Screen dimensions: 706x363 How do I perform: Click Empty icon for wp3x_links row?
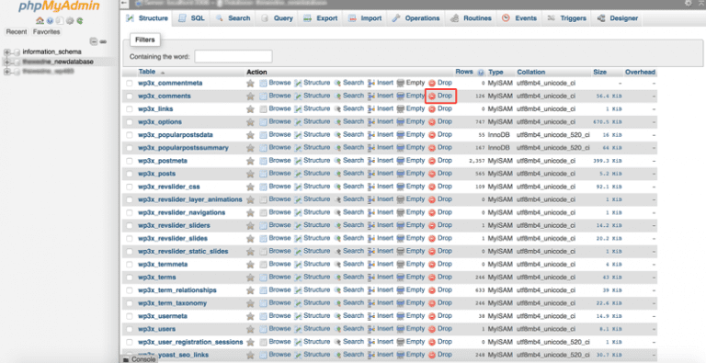400,109
